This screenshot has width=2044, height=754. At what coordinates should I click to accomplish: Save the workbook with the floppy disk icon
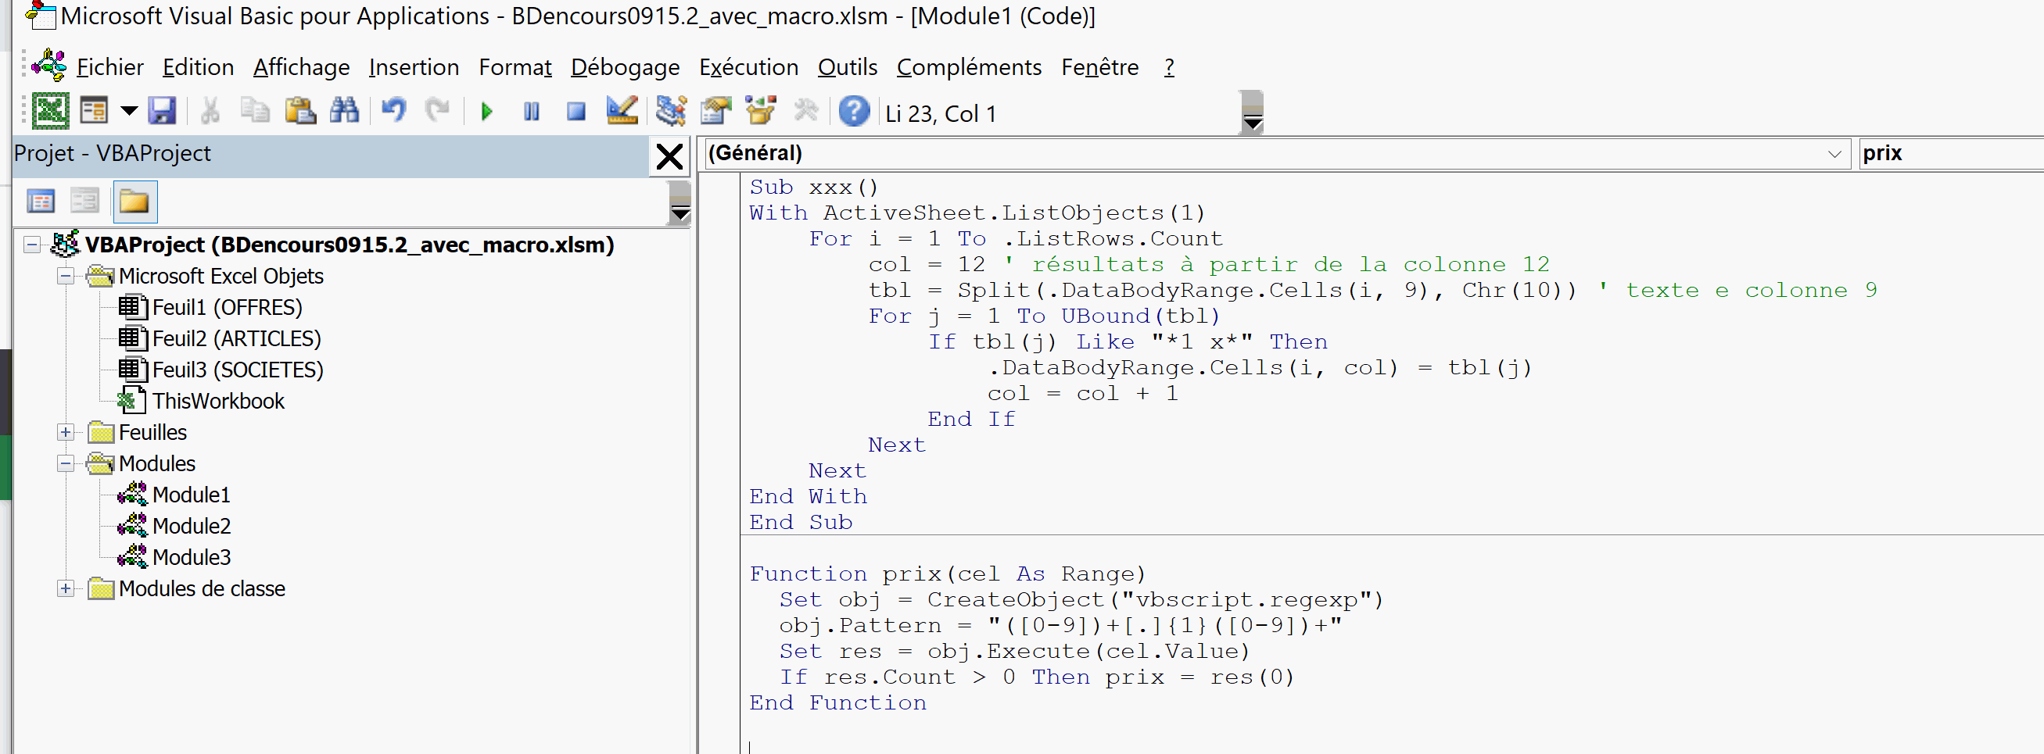[x=162, y=112]
